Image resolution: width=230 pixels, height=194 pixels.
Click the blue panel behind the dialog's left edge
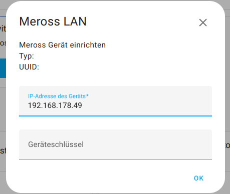coord(3,68)
